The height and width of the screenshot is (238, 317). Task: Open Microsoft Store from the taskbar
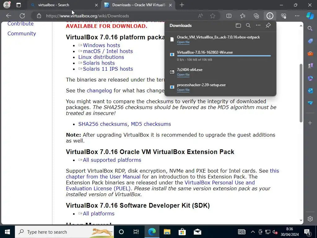[x=182, y=232]
